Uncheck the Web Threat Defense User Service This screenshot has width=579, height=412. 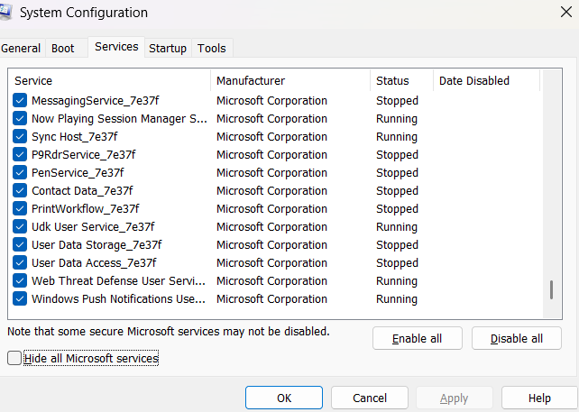coord(20,281)
